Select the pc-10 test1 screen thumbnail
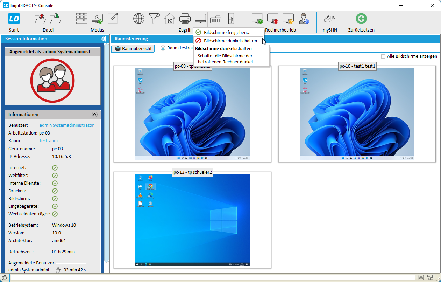Image resolution: width=441 pixels, height=282 pixels. click(x=357, y=114)
